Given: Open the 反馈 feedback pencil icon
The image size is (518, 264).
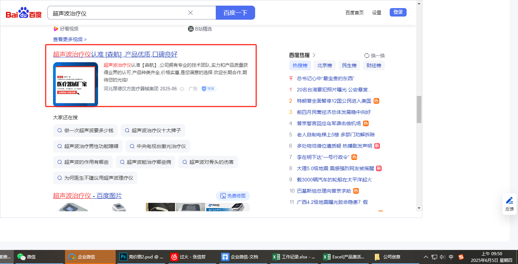Looking at the screenshot, I should click(510, 200).
